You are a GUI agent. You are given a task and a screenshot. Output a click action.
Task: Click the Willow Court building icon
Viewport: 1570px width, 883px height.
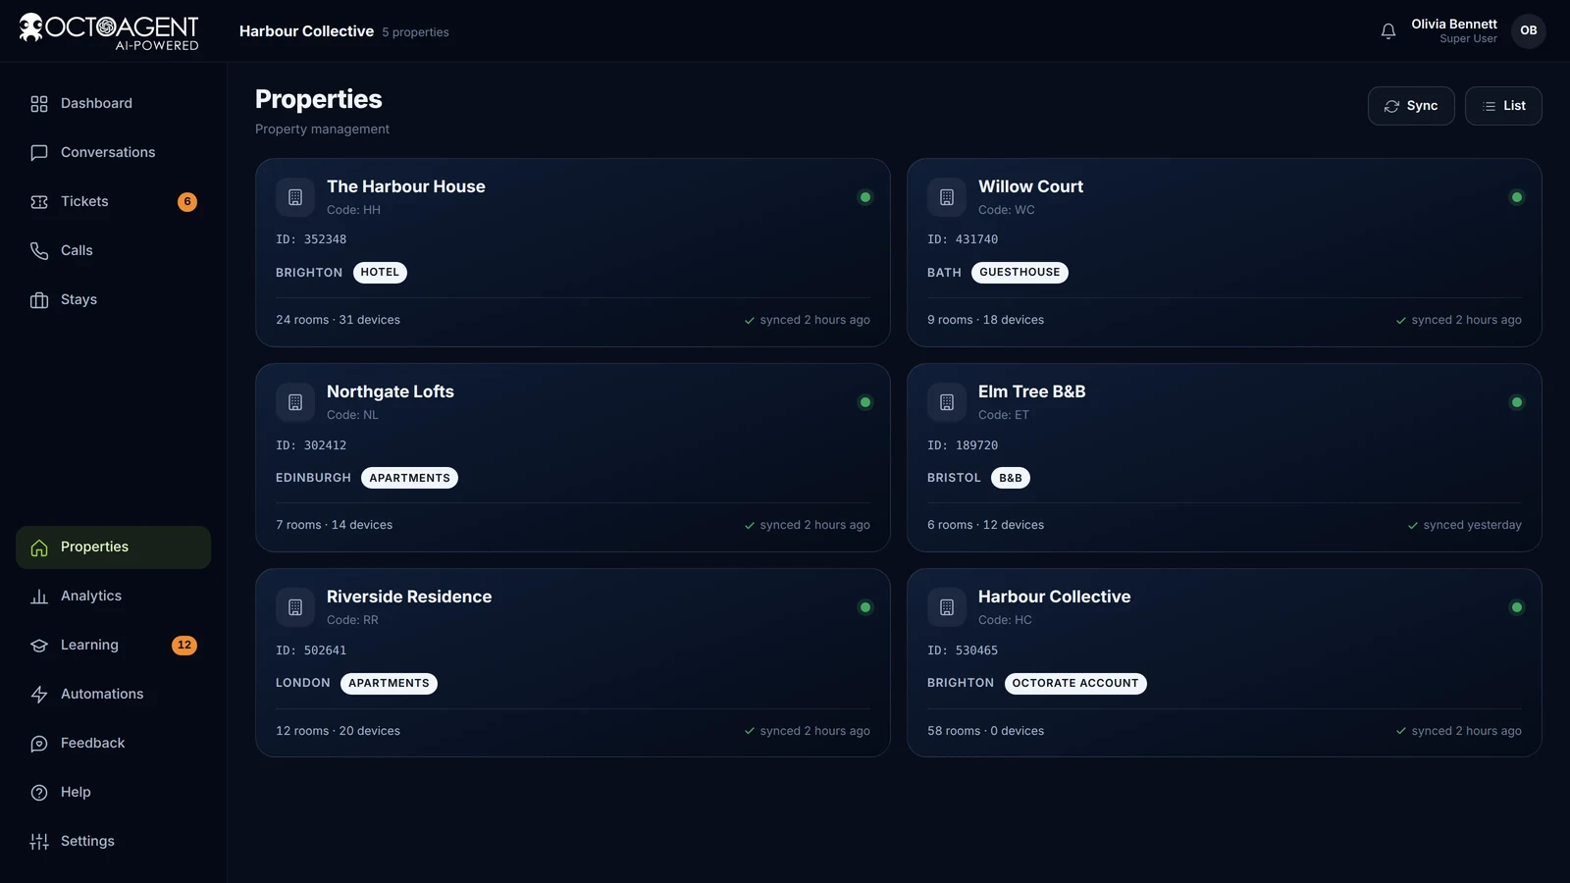click(947, 197)
